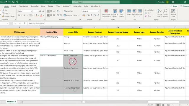Expand the Name Box dropdown
Image resolution: width=189 pixels, height=106 pixels.
tap(8, 24)
